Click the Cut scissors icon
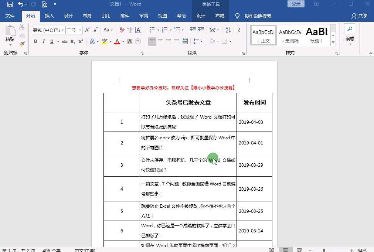The height and width of the screenshot is (252, 374). coord(22,27)
